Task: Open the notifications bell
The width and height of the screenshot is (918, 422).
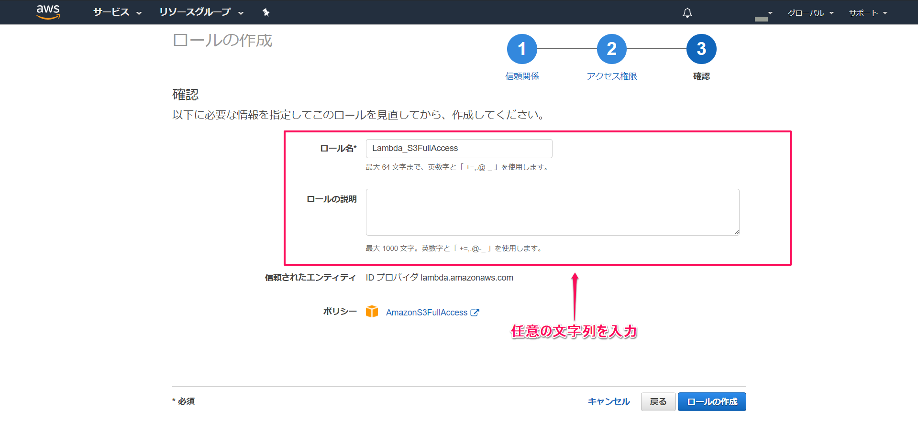Action: [687, 13]
